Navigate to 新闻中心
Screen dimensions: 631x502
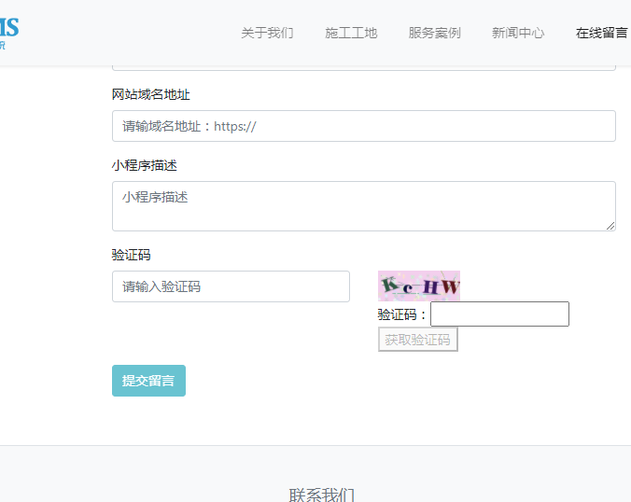(518, 33)
